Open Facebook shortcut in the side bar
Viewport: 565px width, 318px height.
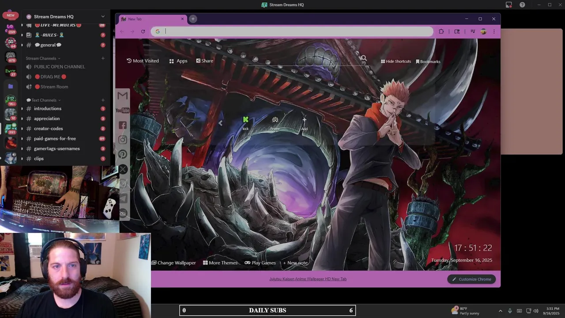point(123,125)
